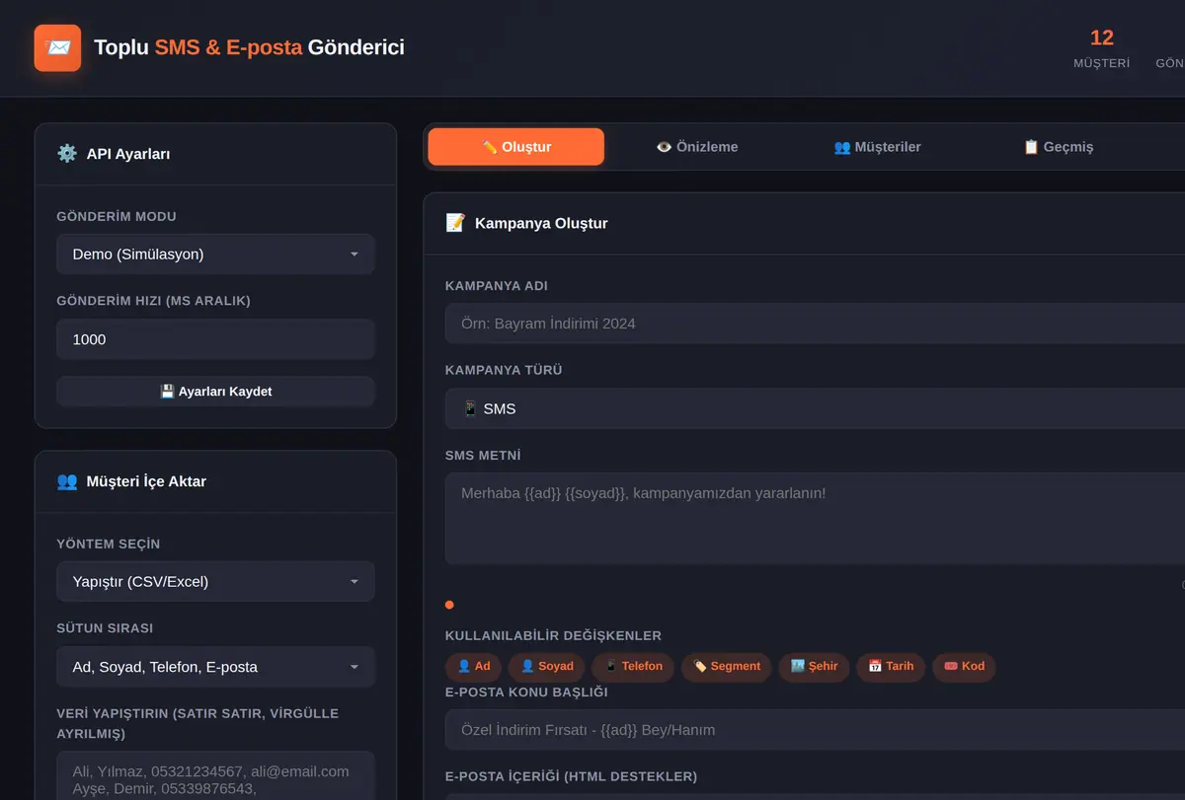Insert the Kod variable chip
Screen dimensions: 1185x800
[x=964, y=667]
